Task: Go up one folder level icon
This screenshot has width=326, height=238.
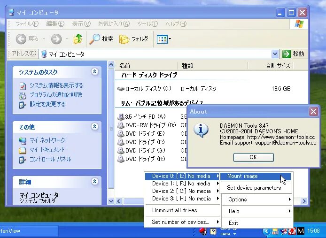Action: tap(78, 38)
